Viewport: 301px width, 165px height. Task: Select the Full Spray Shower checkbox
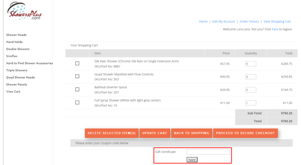[77, 102]
